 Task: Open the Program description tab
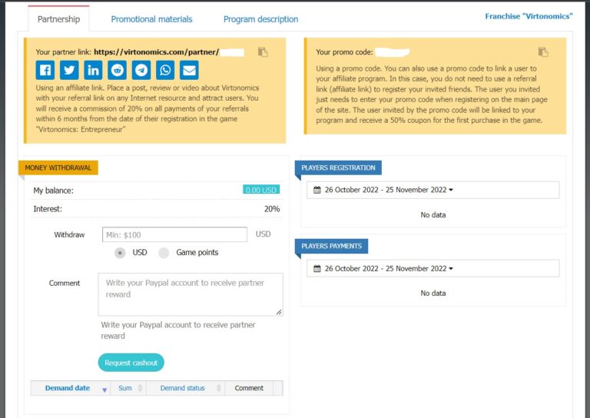[260, 19]
